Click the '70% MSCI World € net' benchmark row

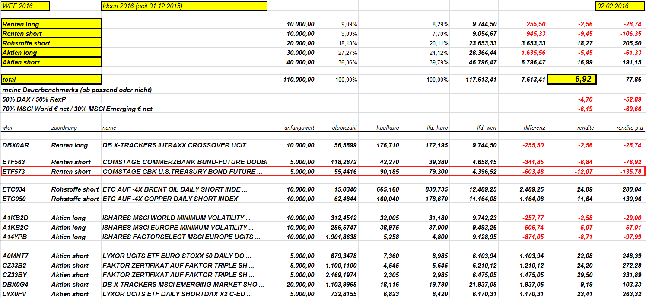coord(77,109)
